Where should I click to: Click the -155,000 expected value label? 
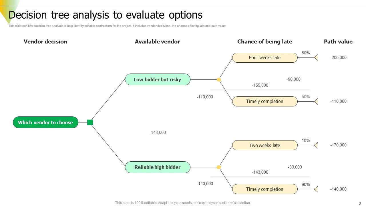click(x=260, y=85)
